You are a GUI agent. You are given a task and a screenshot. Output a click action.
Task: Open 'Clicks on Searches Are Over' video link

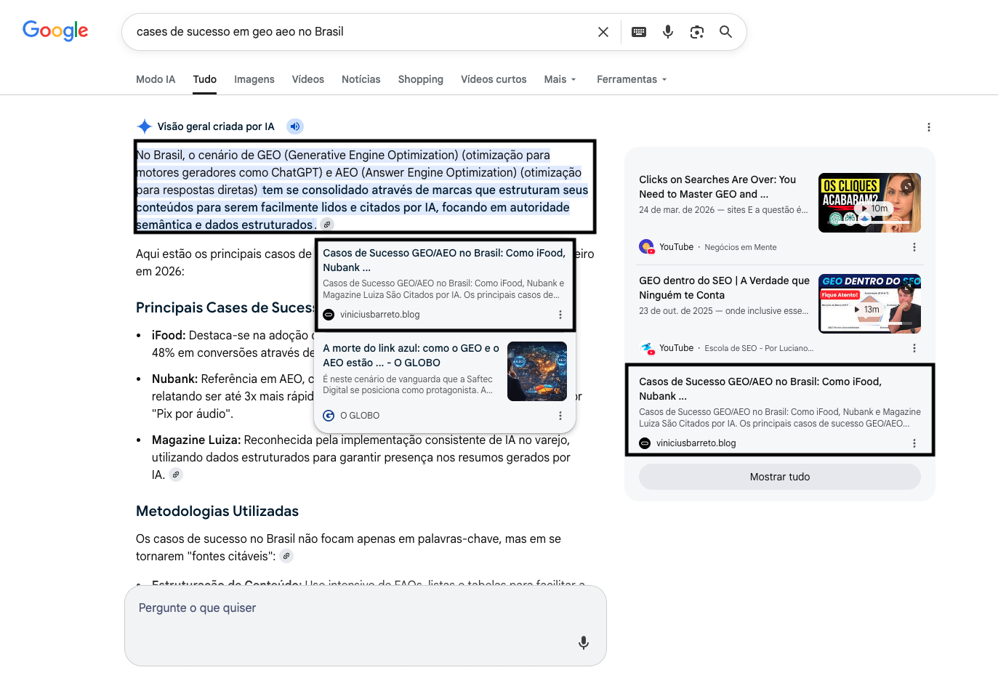tap(717, 187)
